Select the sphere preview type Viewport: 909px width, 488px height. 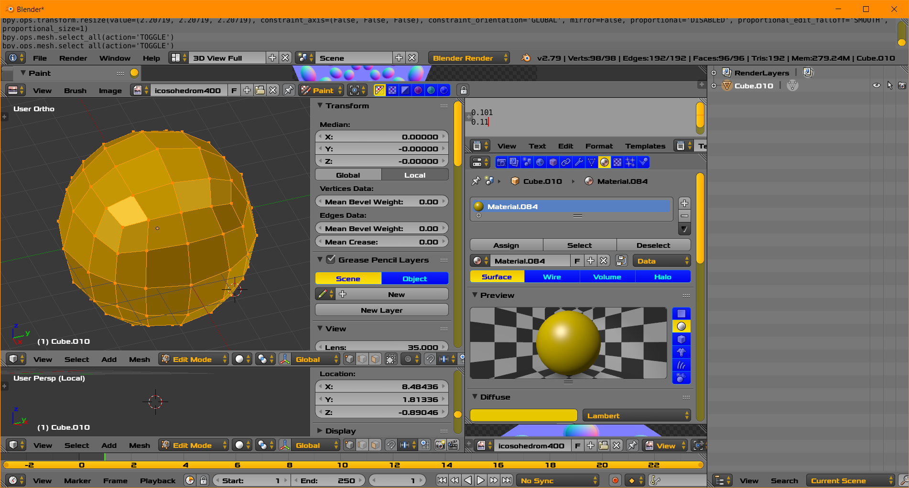pyautogui.click(x=681, y=327)
